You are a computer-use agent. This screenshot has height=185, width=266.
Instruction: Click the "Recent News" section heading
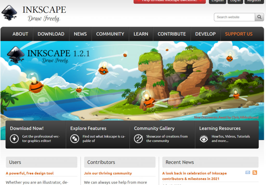[180, 162]
